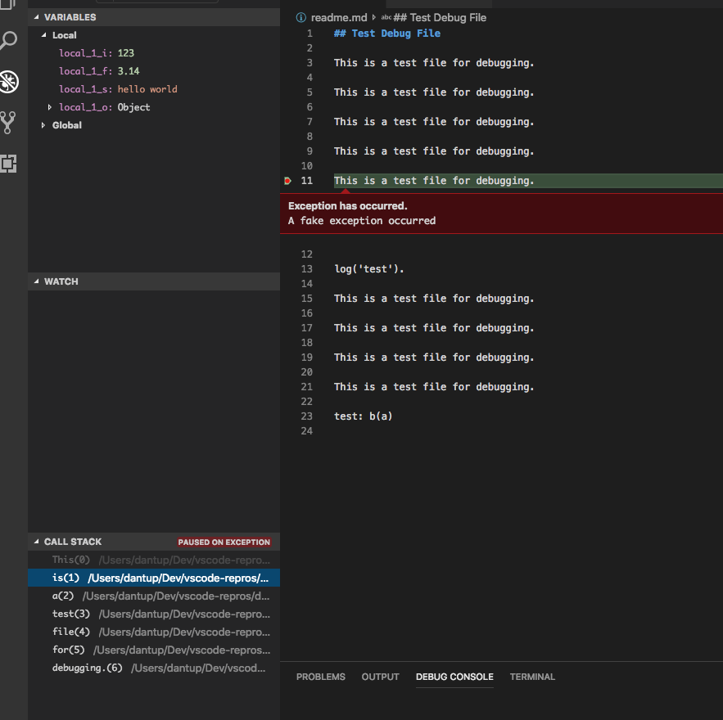Expand the Global variables scope
This screenshot has width=723, height=720.
pos(43,124)
